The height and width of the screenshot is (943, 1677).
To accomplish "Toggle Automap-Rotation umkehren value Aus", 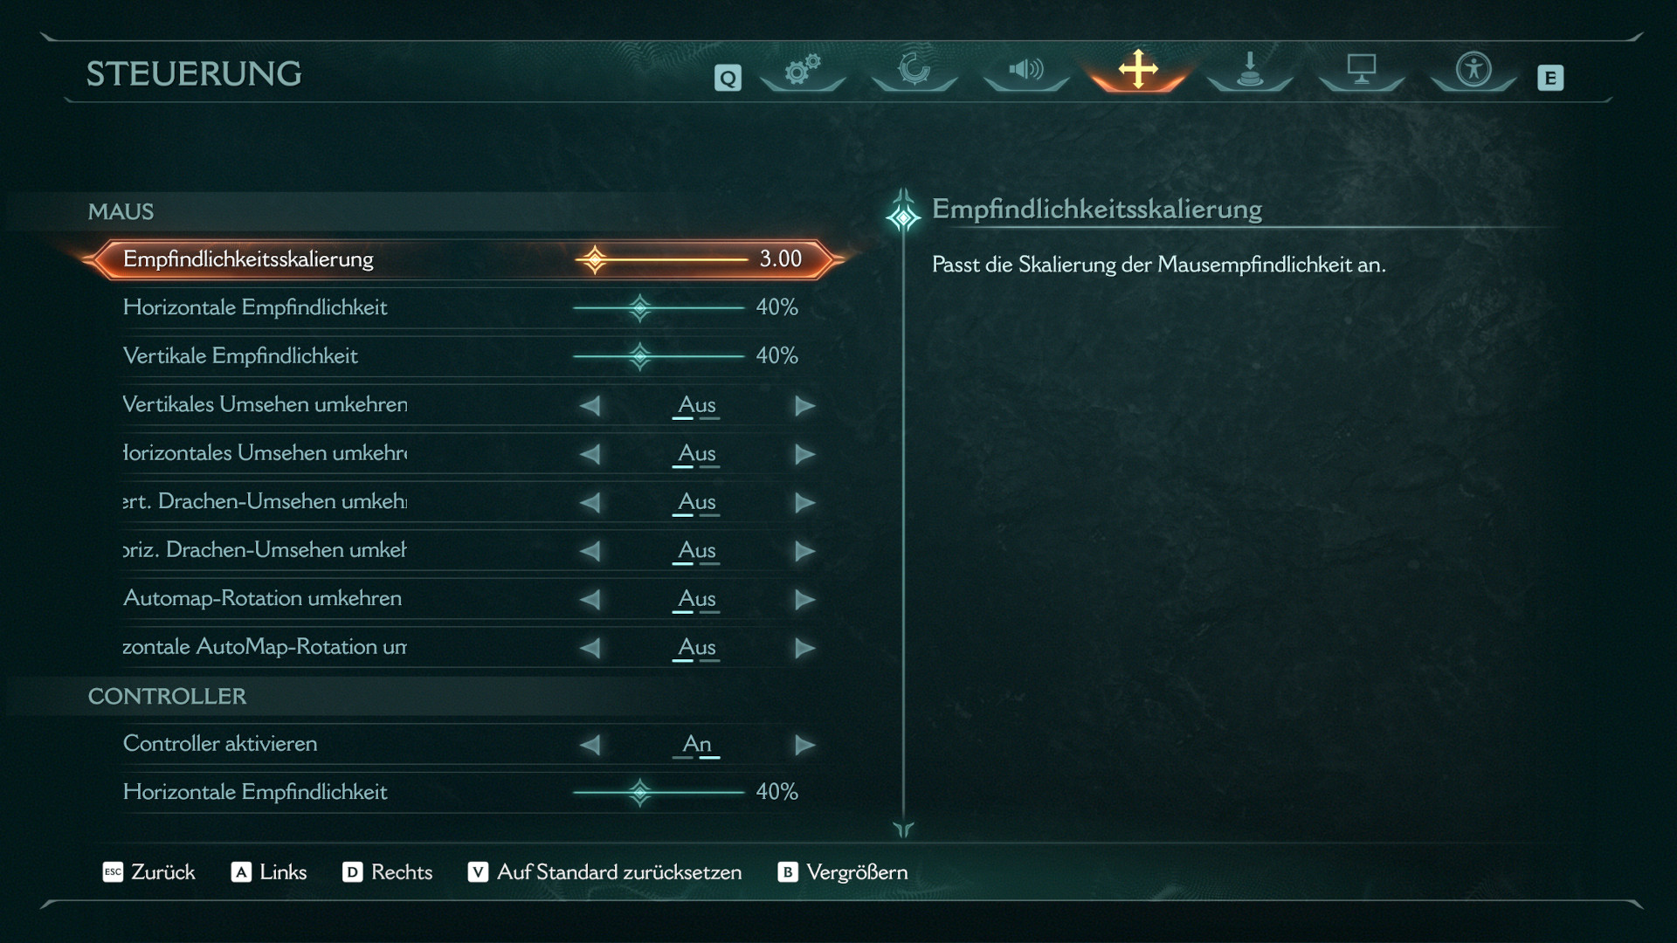I will [x=696, y=599].
